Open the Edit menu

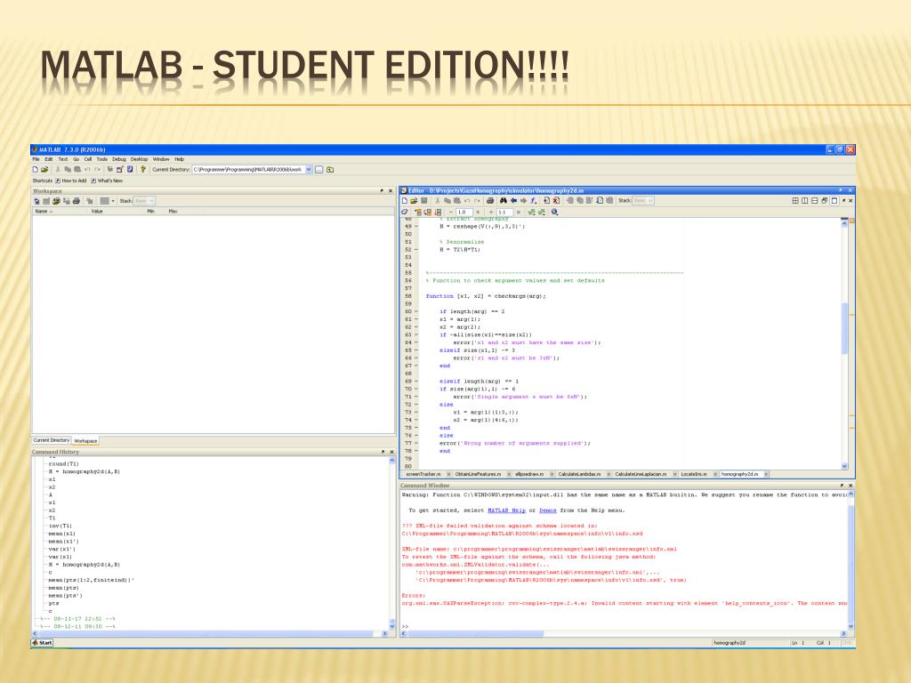(49, 159)
